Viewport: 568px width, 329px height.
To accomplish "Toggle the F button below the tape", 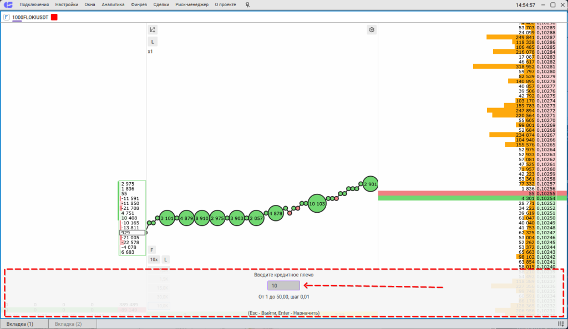I will [x=152, y=250].
